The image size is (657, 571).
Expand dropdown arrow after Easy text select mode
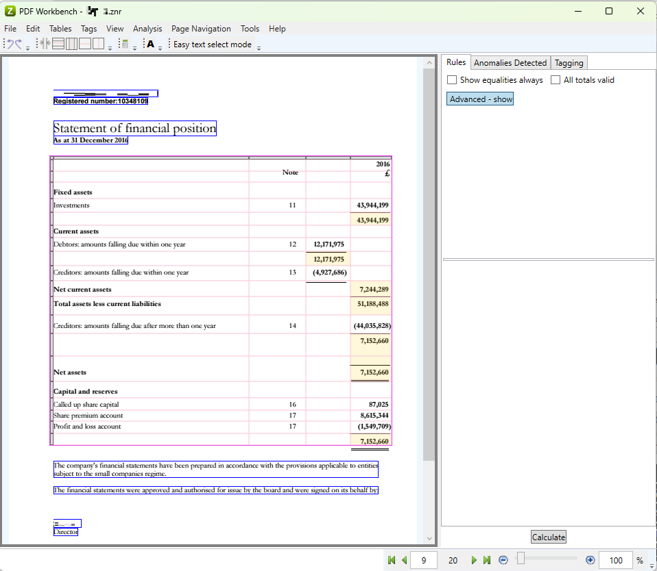coord(259,47)
